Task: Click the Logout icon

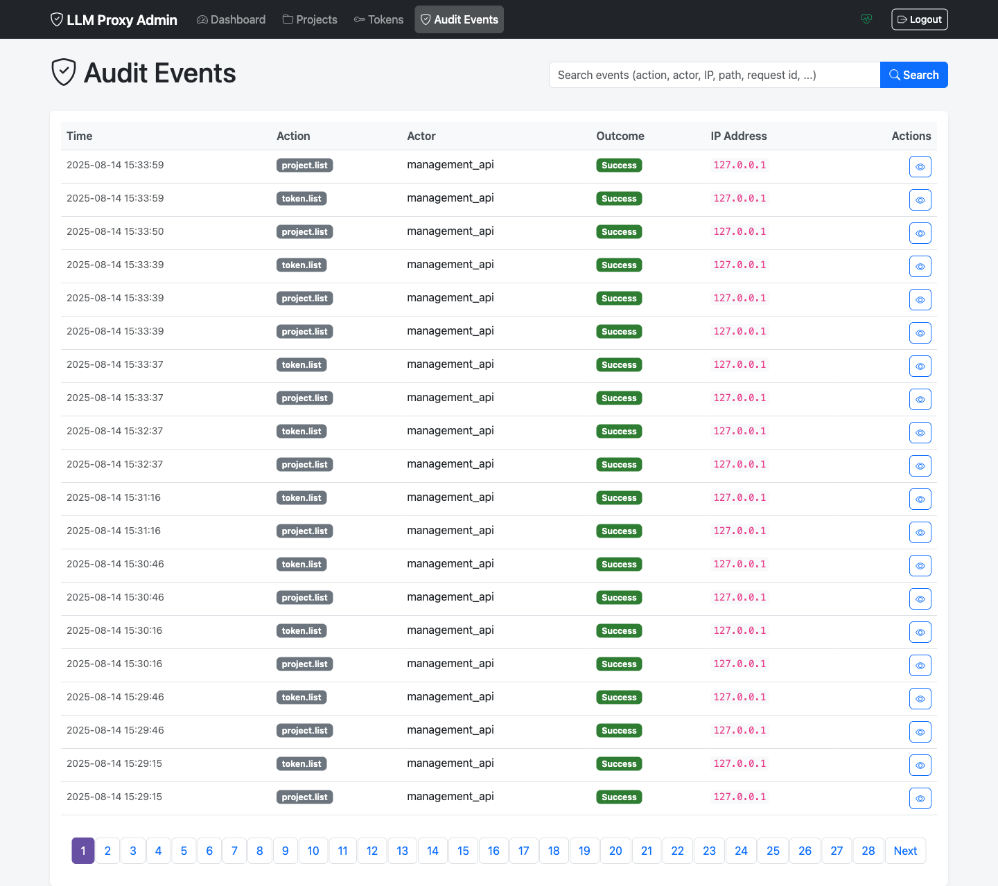Action: coord(903,19)
